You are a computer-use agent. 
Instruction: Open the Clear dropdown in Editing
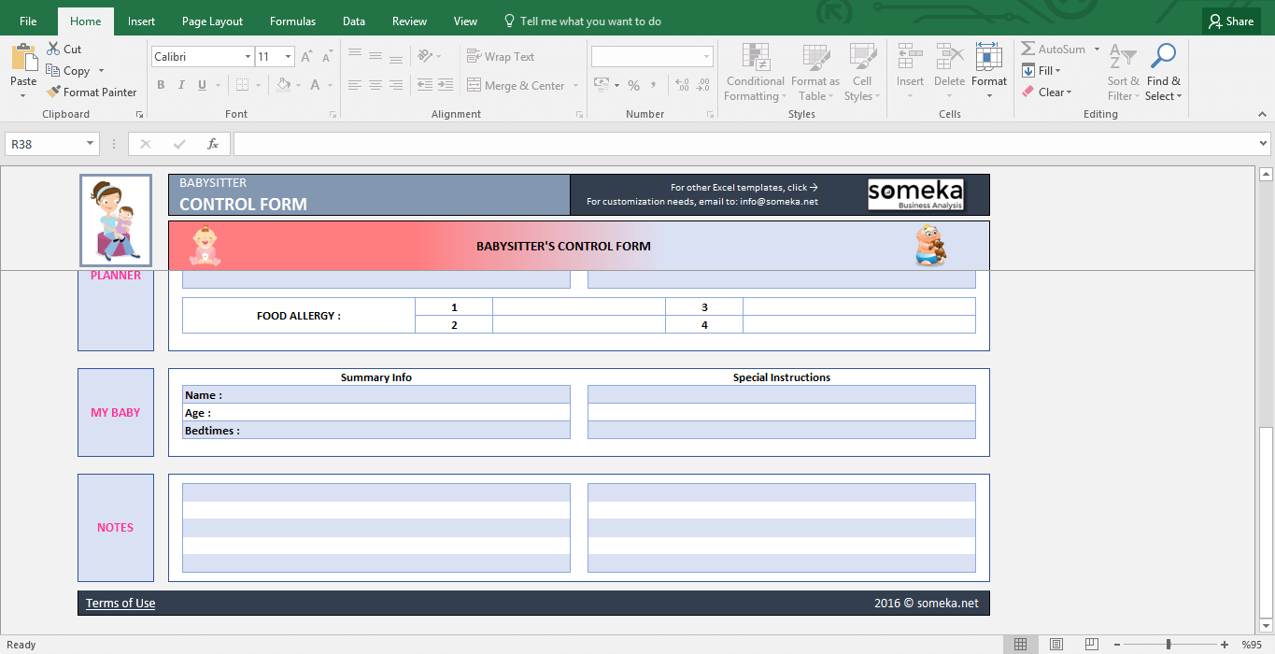click(x=1047, y=92)
